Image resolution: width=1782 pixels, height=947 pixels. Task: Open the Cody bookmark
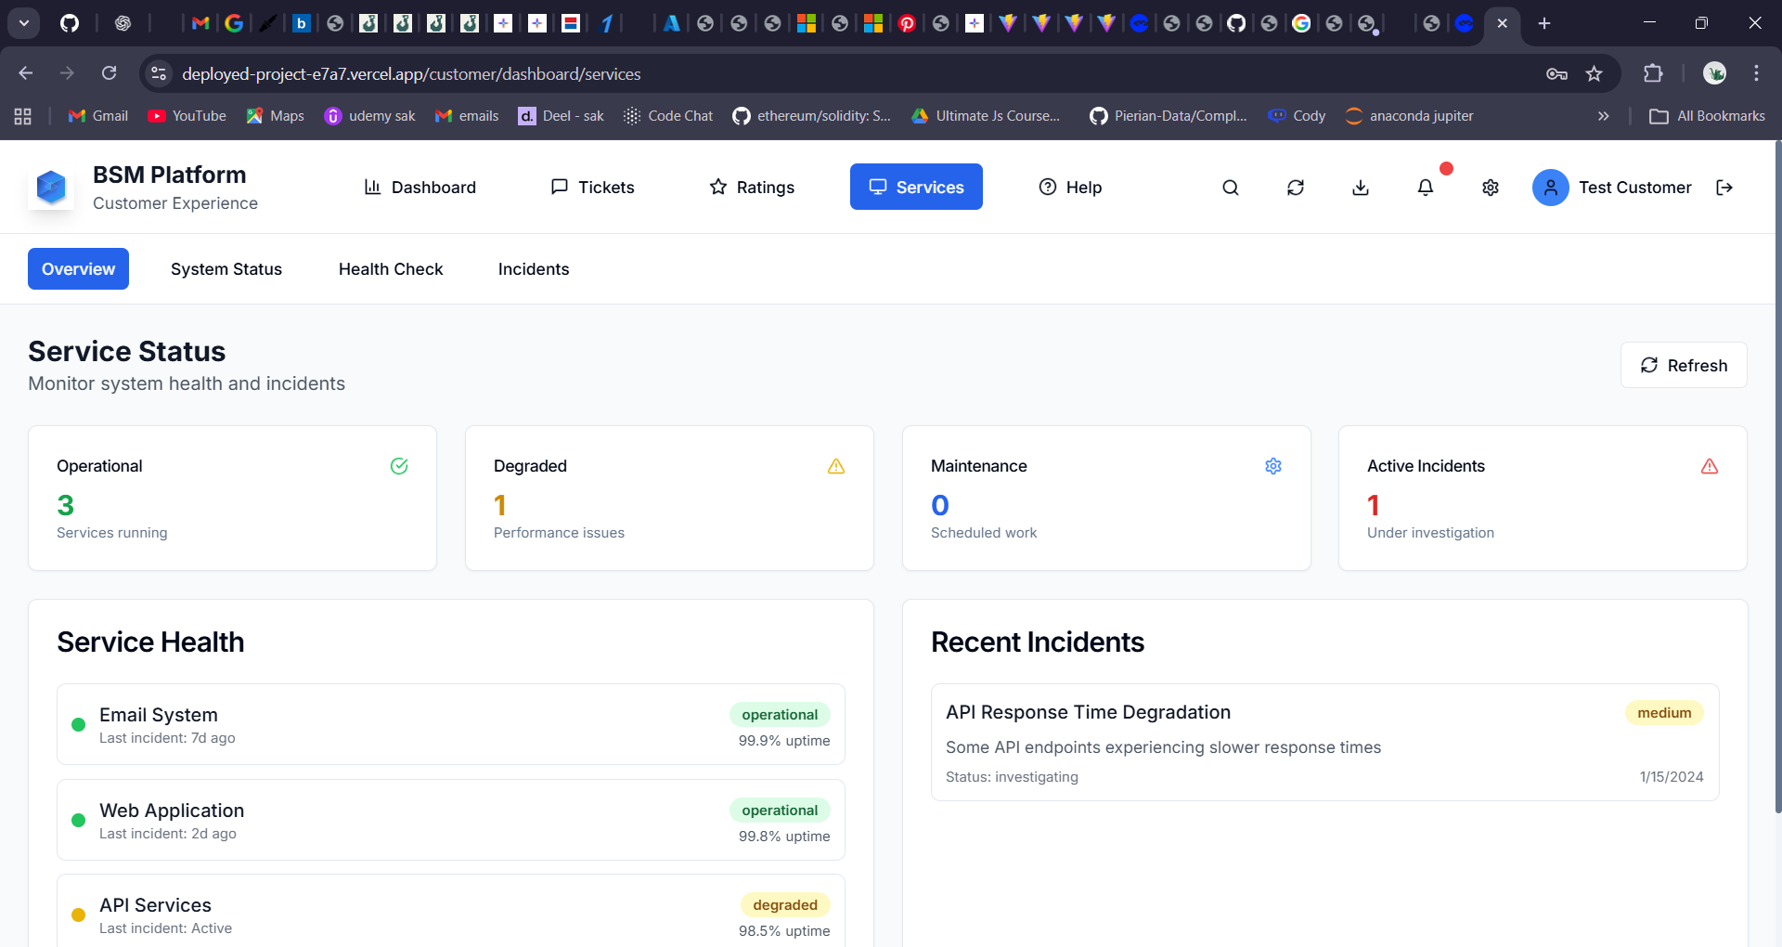click(x=1298, y=116)
